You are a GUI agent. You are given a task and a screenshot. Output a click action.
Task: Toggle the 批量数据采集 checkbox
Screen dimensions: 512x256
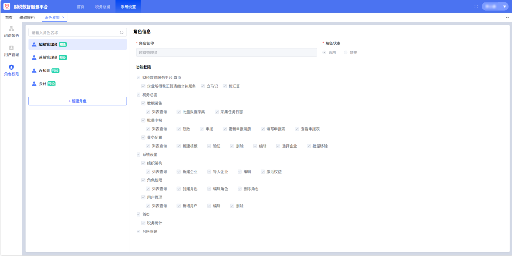coord(178,112)
